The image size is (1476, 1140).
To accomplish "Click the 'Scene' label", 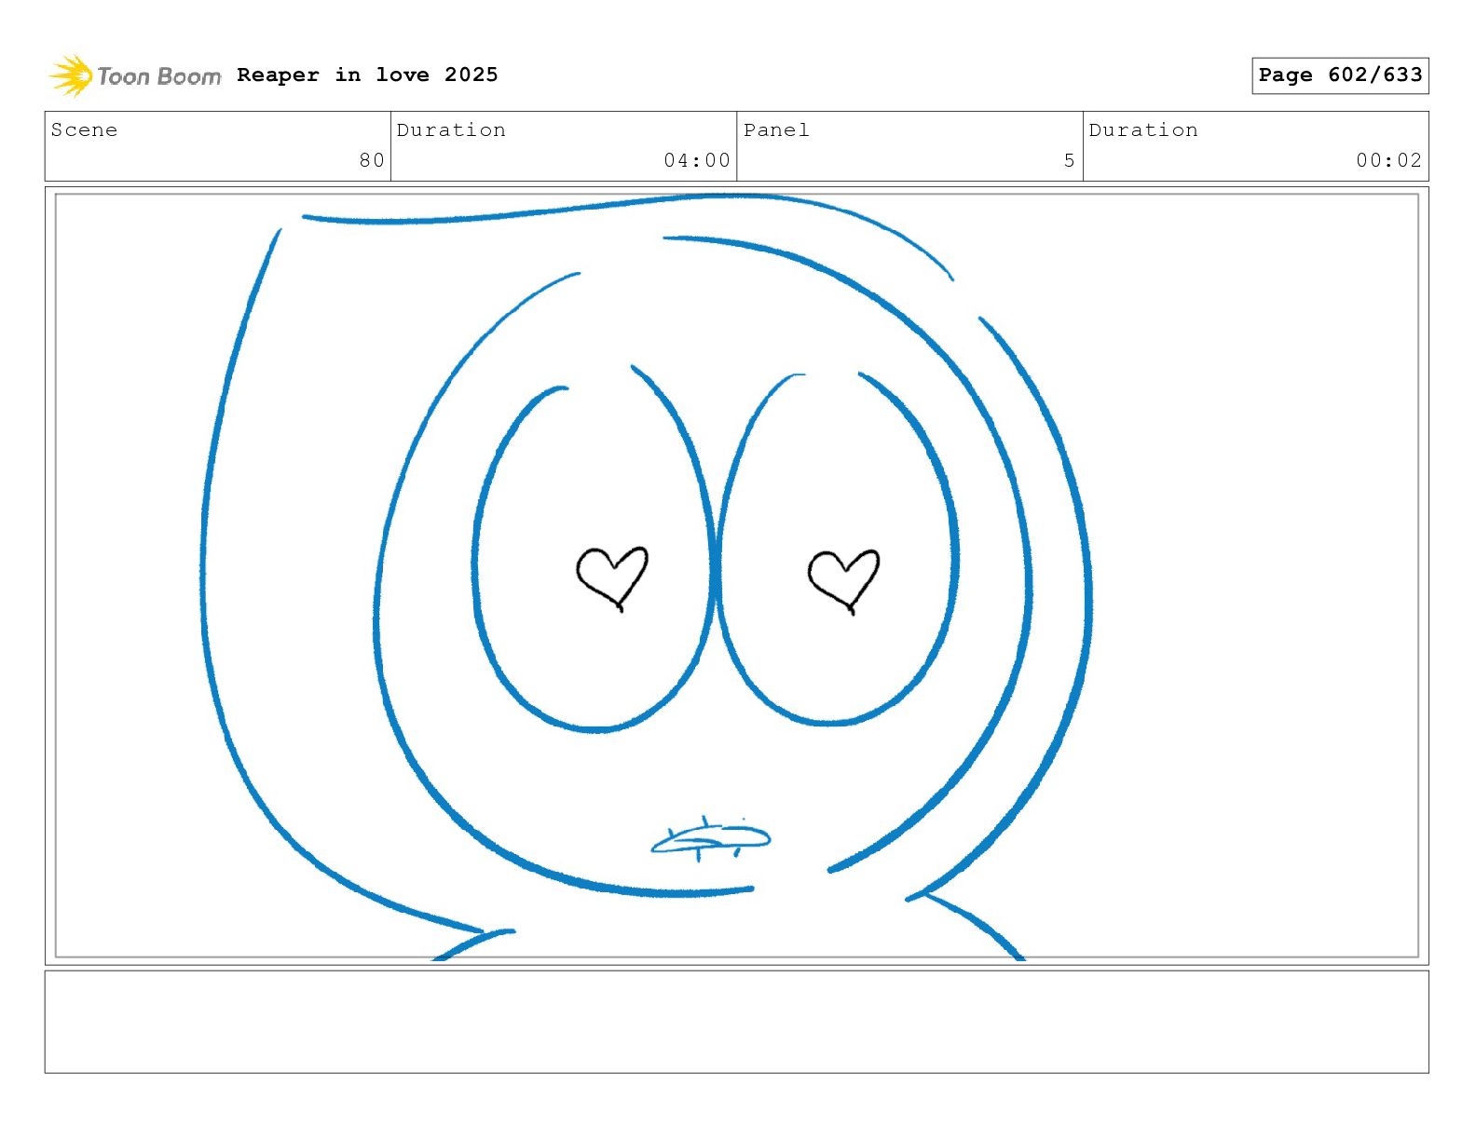I will pyautogui.click(x=84, y=129).
